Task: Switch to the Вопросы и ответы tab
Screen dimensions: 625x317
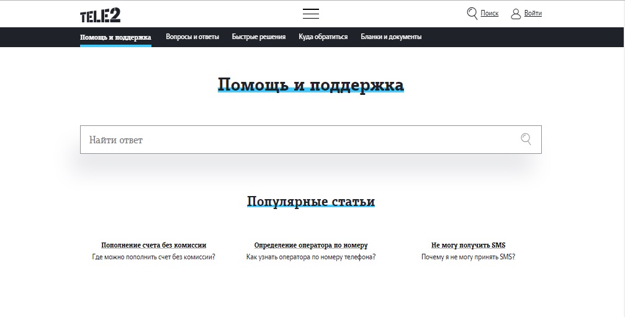Action: 192,37
